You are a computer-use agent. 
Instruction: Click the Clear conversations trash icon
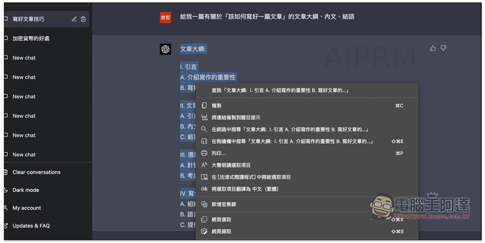(6, 172)
